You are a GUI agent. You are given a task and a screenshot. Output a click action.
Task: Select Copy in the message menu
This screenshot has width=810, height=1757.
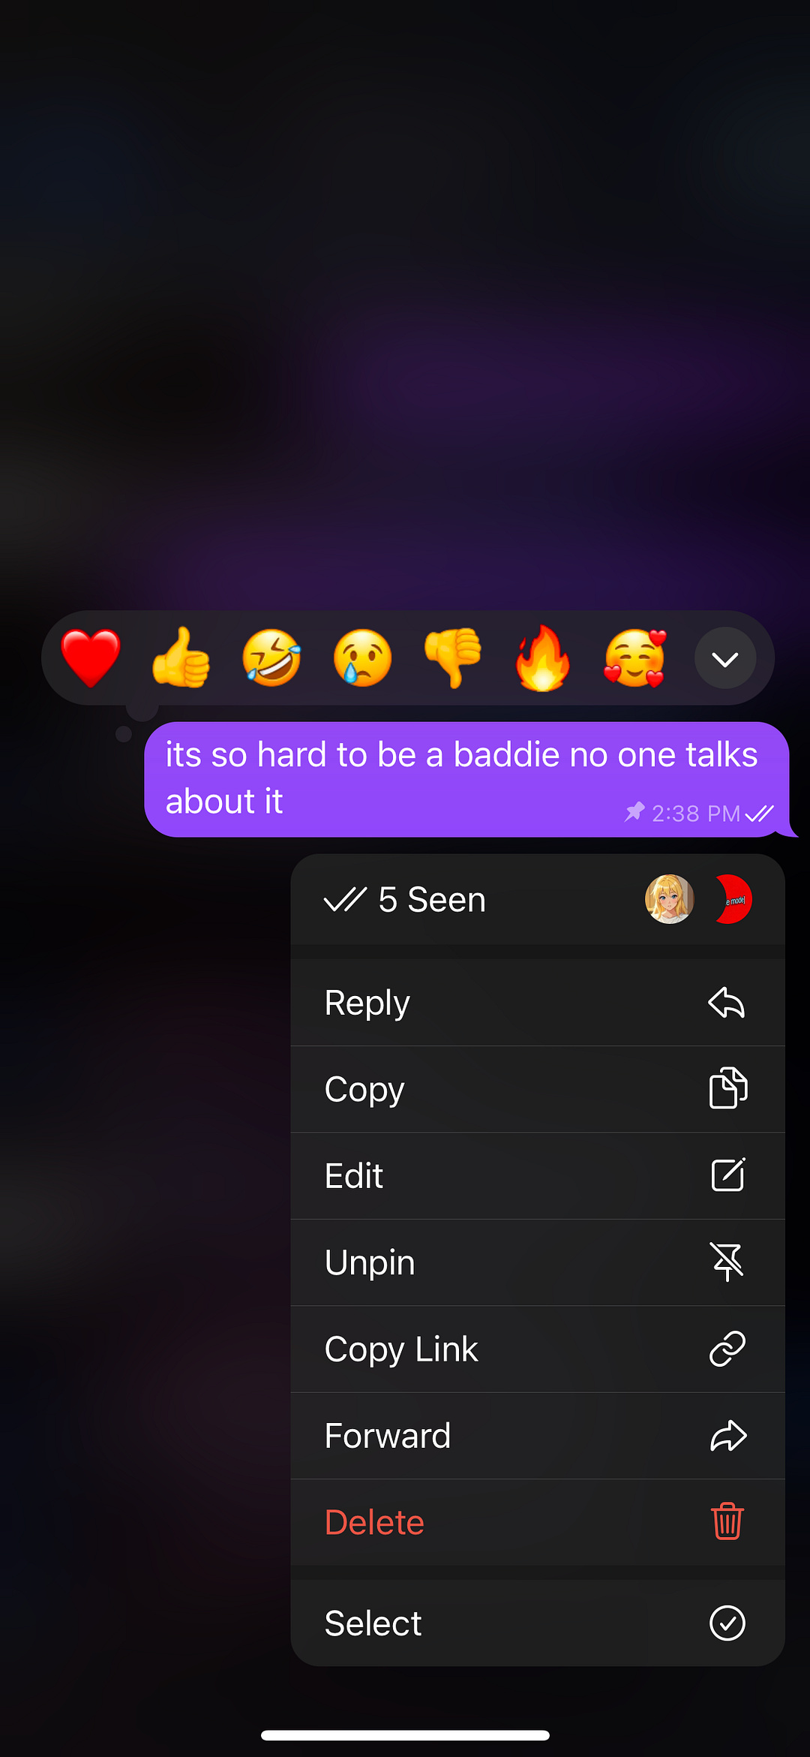538,1089
